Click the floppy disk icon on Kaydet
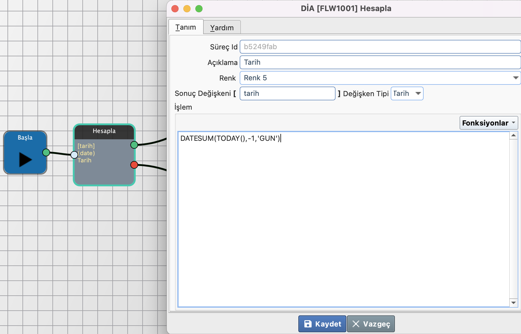Screen dimensions: 521x334 pyautogui.click(x=308, y=324)
